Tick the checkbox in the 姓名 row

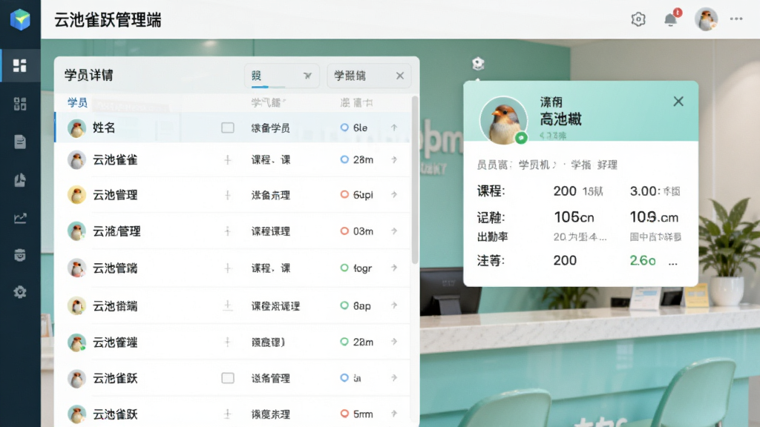(228, 128)
